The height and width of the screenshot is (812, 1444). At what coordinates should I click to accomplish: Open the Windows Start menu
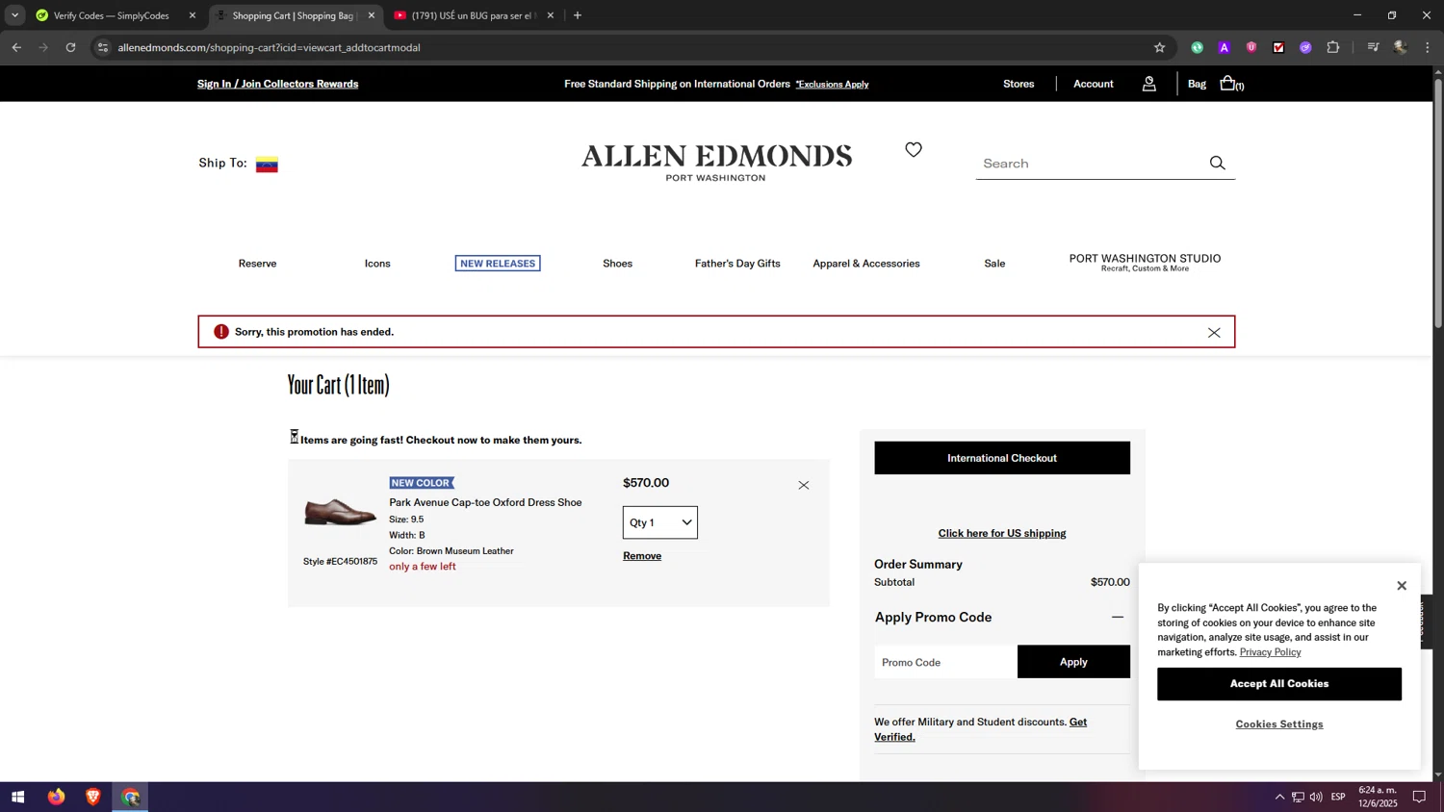pyautogui.click(x=17, y=797)
